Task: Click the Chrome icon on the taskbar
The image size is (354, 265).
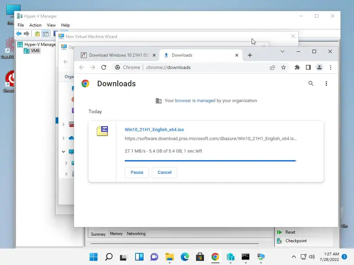Action: (215, 257)
